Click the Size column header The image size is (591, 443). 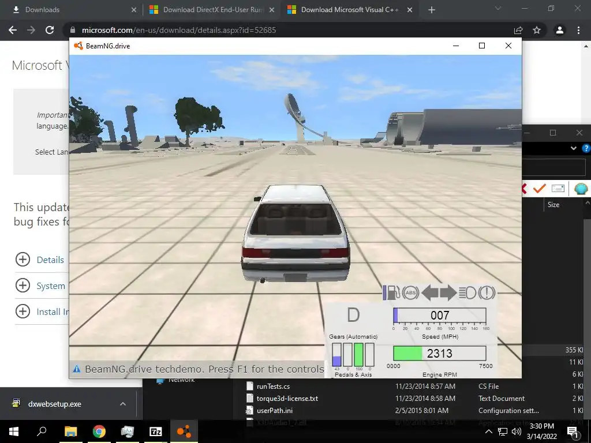(553, 205)
